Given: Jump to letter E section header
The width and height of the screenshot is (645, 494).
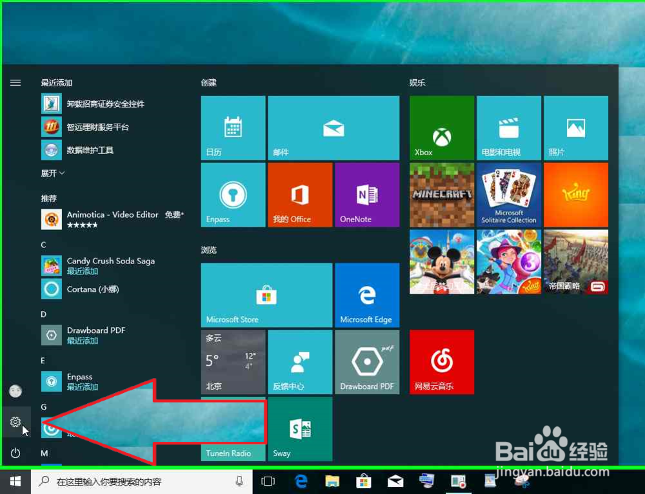Looking at the screenshot, I should (x=43, y=361).
